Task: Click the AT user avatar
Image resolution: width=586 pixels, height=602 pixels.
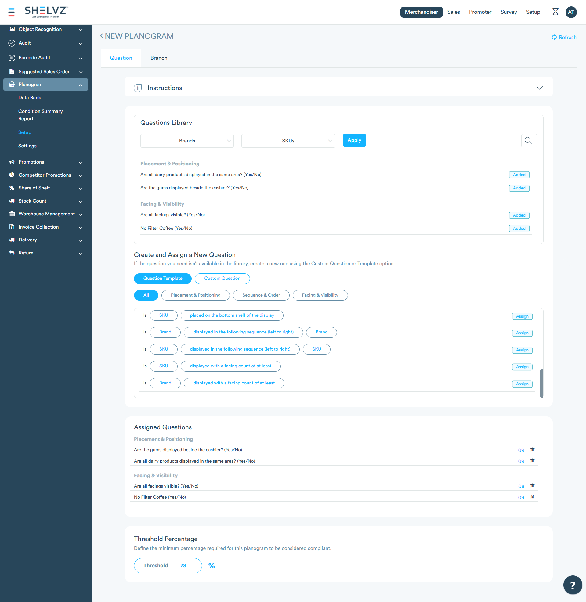Action: (x=571, y=12)
